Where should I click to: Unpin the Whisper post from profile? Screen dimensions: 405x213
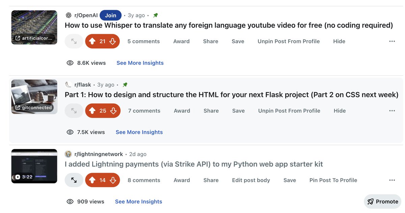(289, 41)
